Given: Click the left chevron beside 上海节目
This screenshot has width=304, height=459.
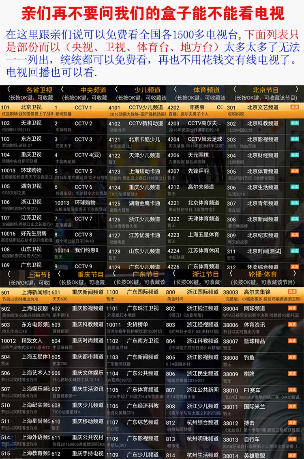Looking at the screenshot, I should coord(9,274).
